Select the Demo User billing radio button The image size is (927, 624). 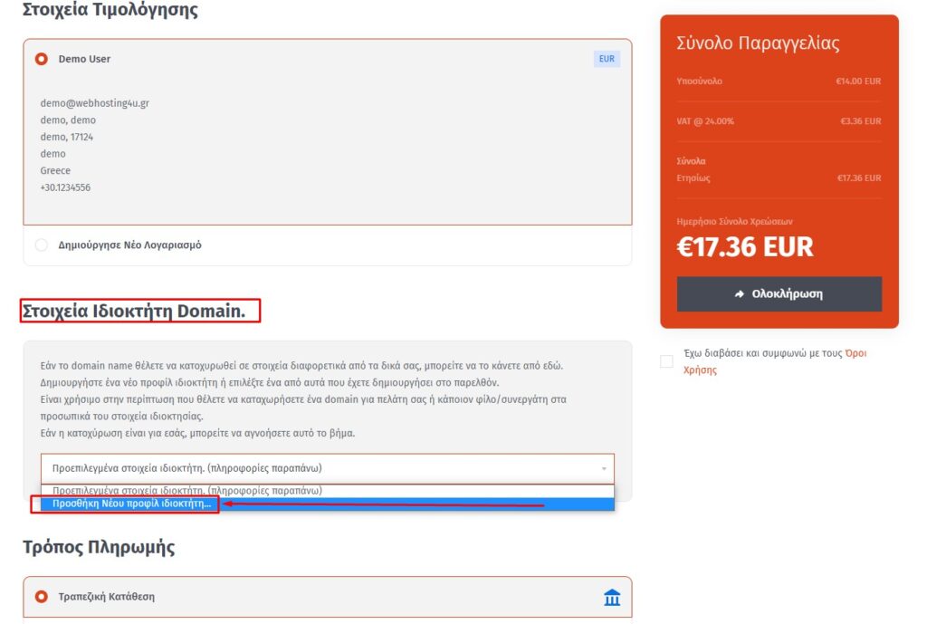point(42,59)
